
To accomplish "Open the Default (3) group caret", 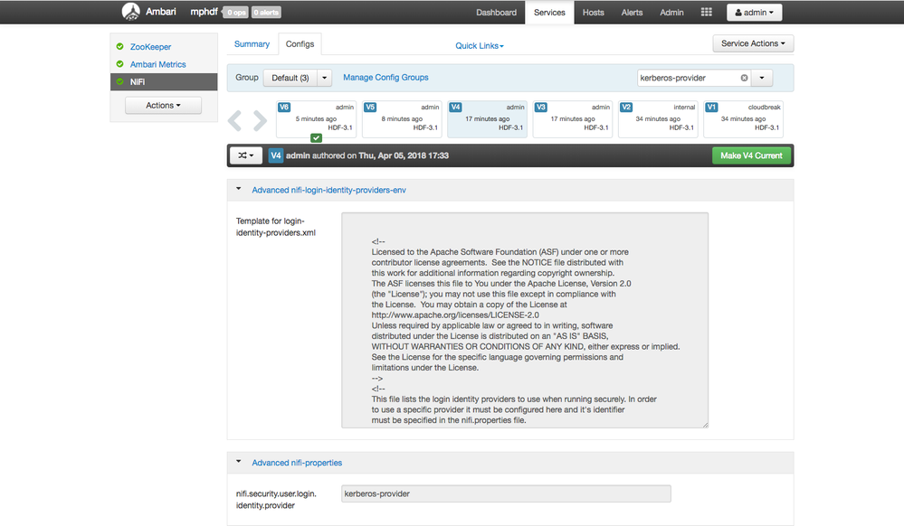I will tap(324, 78).
